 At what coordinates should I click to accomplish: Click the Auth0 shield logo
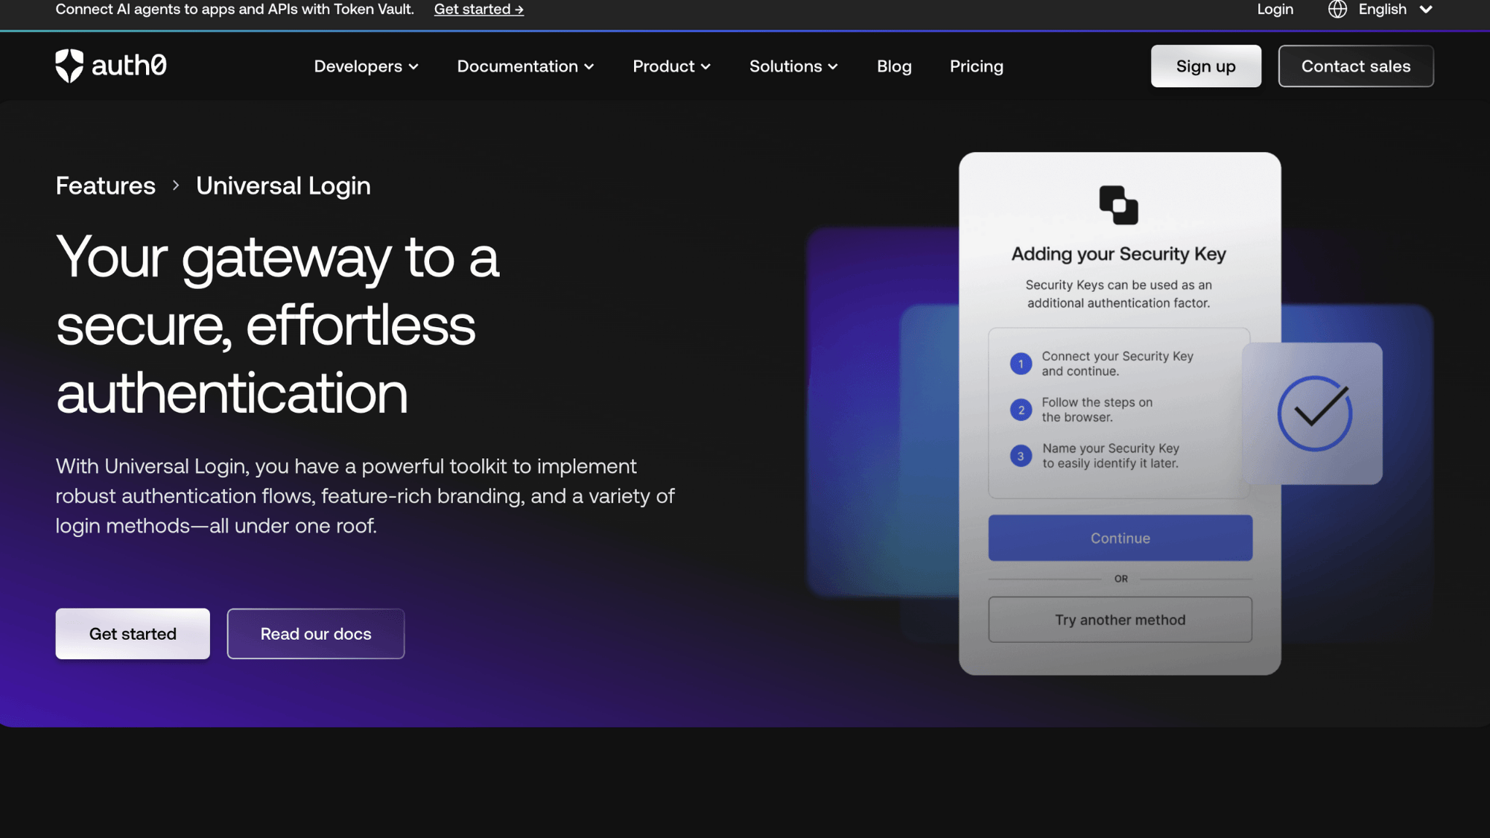69,66
